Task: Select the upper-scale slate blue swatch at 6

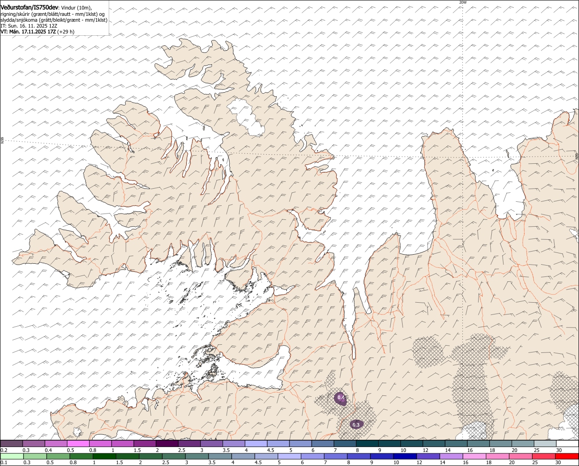Action: tap(323, 444)
